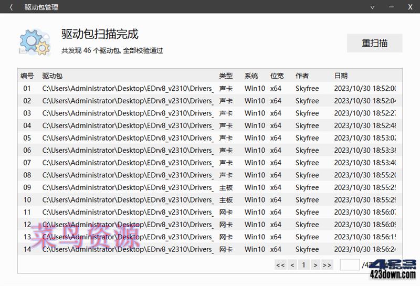Select driver path in row 10
The image size is (420, 286).
(x=128, y=200)
